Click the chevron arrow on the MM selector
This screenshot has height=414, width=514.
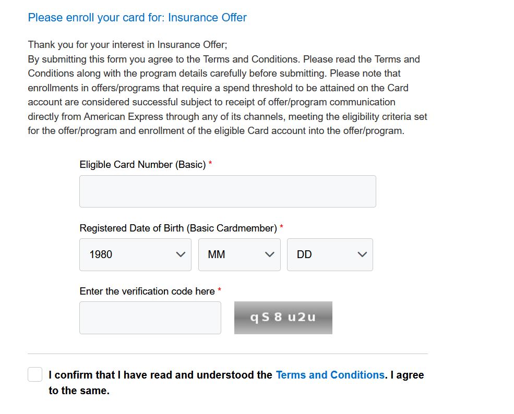[x=269, y=254]
